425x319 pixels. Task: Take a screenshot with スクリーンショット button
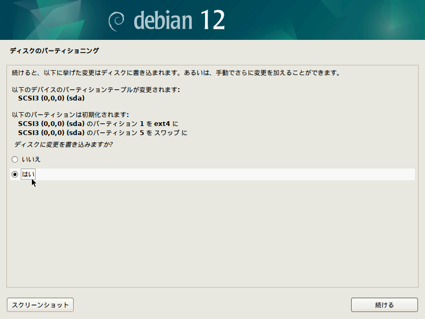(40, 305)
